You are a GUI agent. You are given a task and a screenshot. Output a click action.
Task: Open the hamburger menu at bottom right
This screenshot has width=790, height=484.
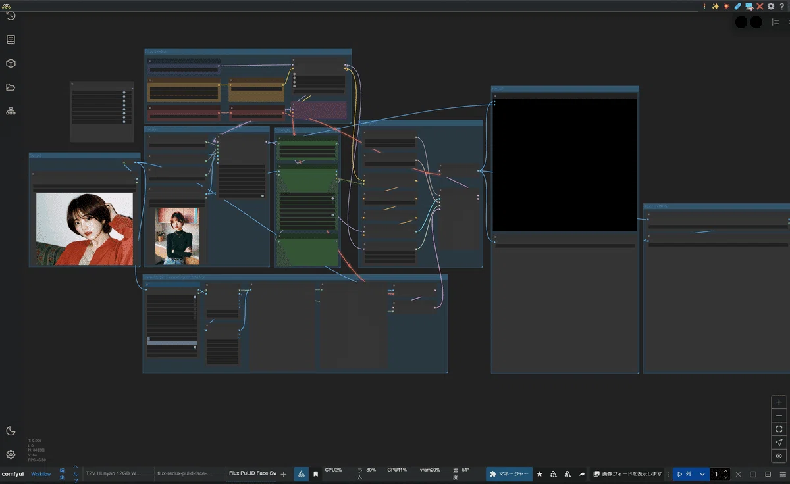point(783,474)
